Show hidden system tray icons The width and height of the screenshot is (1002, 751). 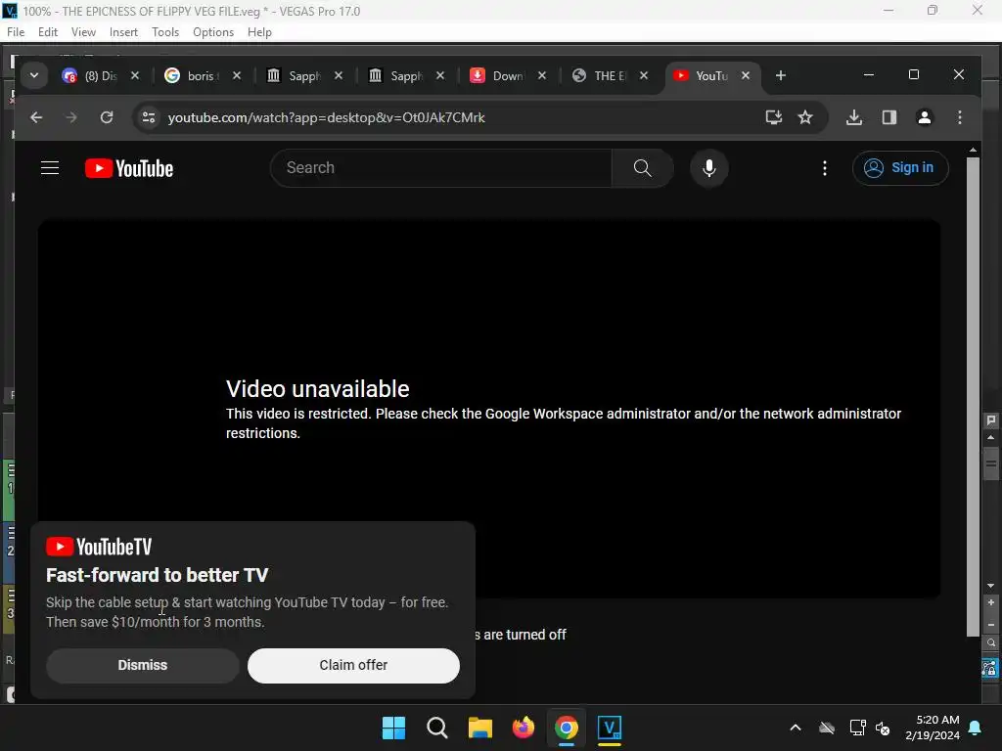[795, 728]
